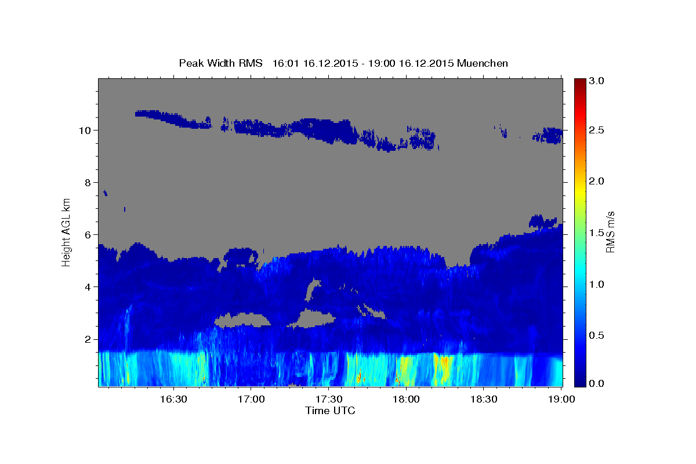Click the 'Muenchen' location text in title
This screenshot has height=464, width=696.
point(483,63)
